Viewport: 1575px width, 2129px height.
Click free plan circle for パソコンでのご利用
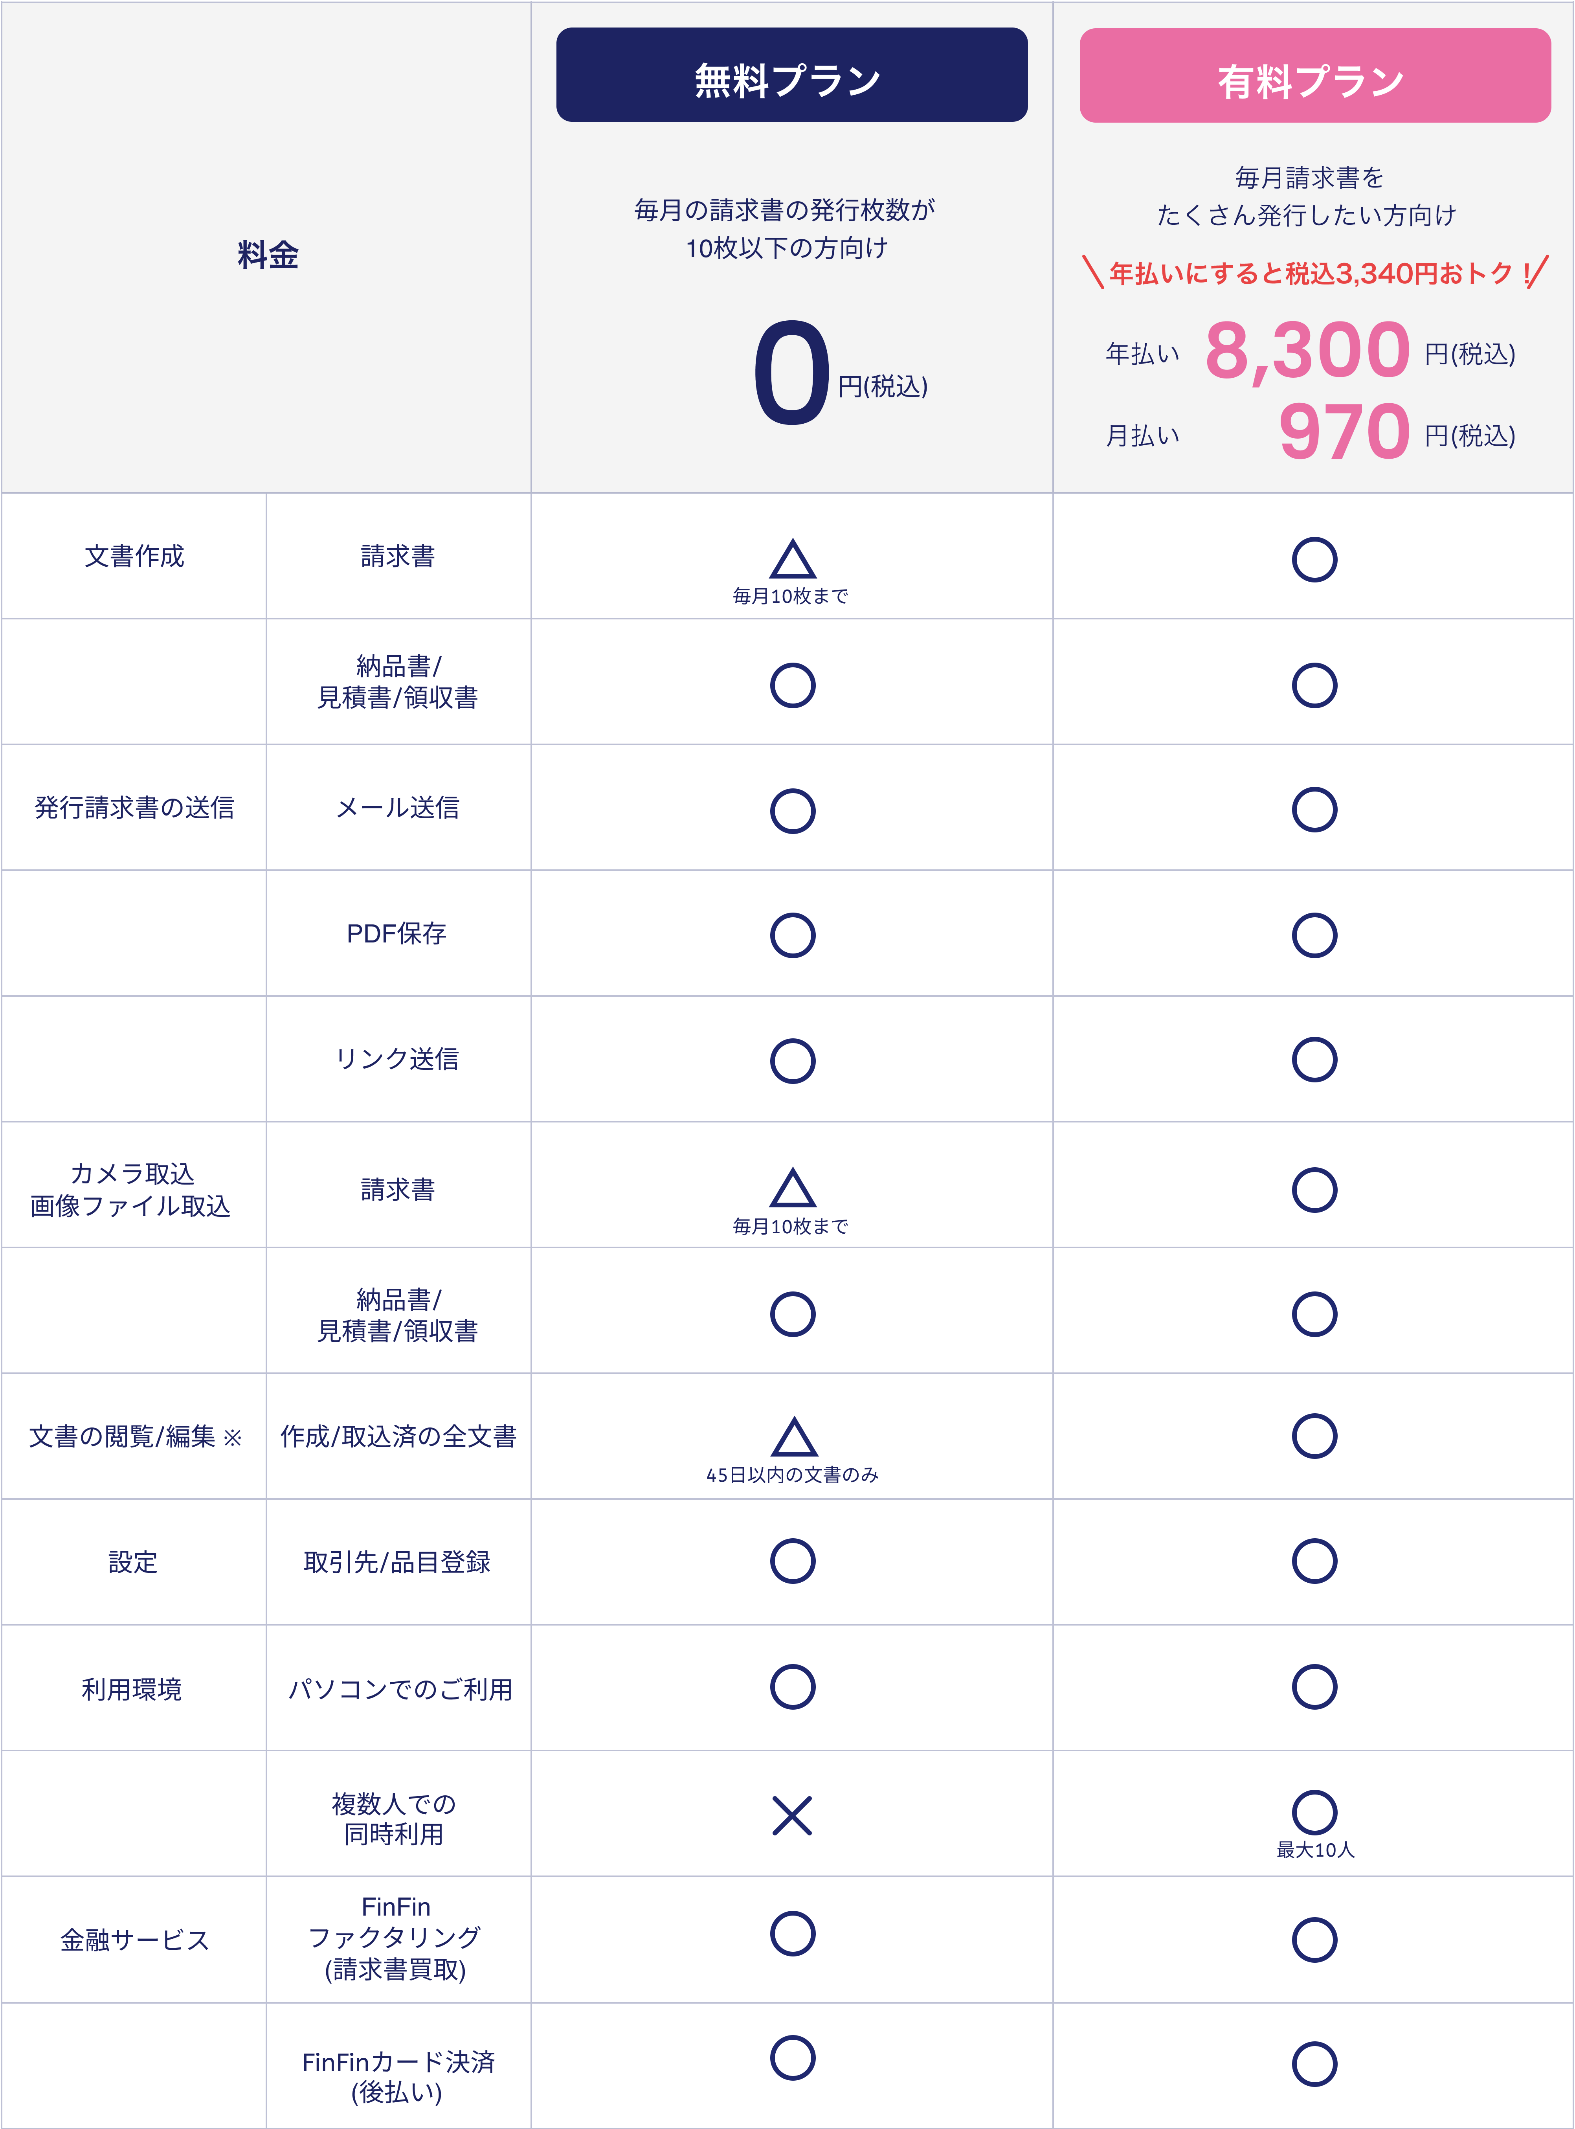coord(792,1686)
